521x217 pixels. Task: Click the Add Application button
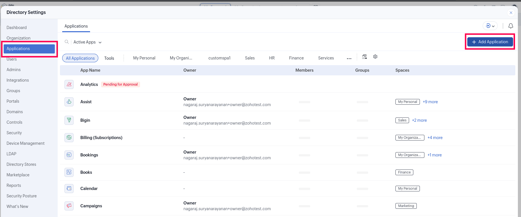coord(490,42)
